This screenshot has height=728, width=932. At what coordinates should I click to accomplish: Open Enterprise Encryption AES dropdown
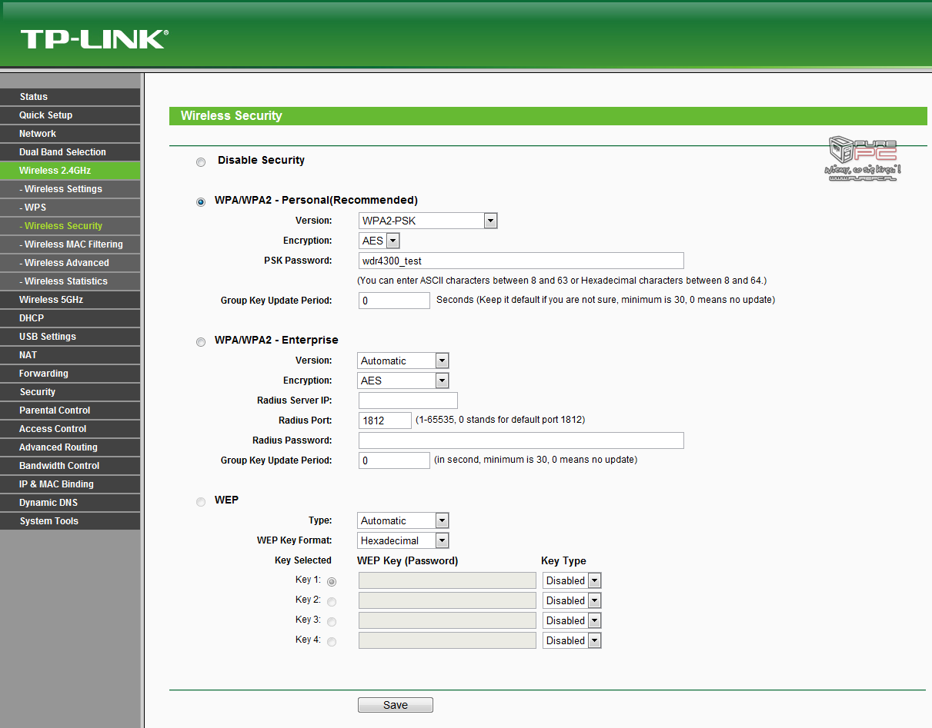[403, 381]
